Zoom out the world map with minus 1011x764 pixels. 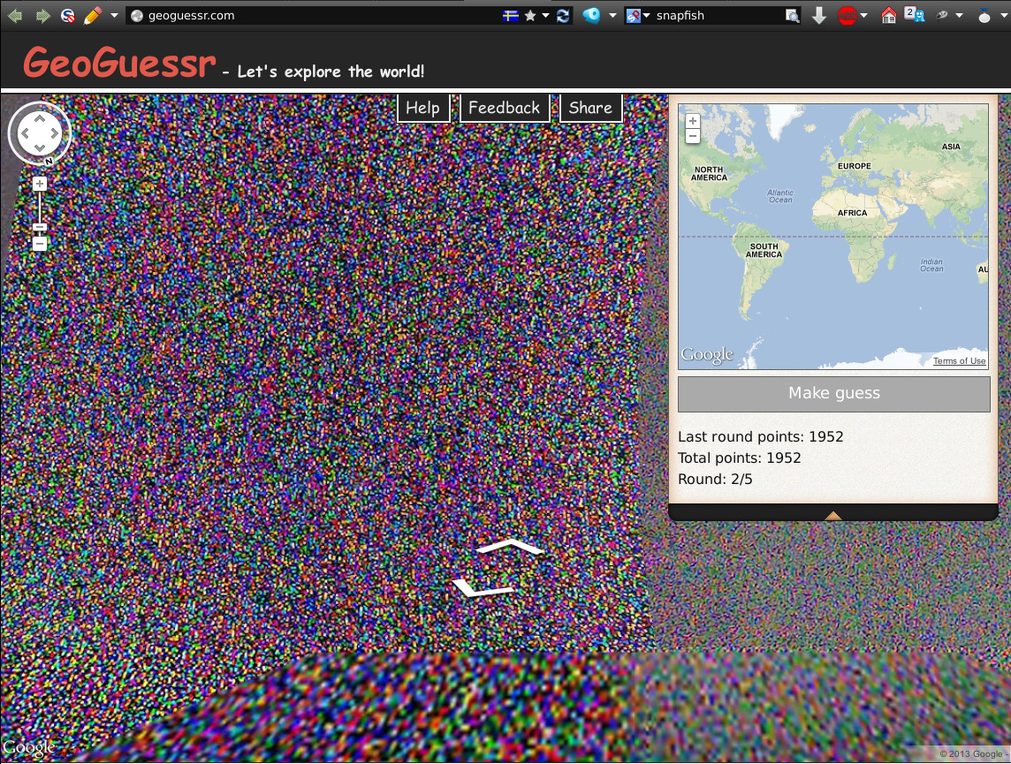pyautogui.click(x=693, y=136)
